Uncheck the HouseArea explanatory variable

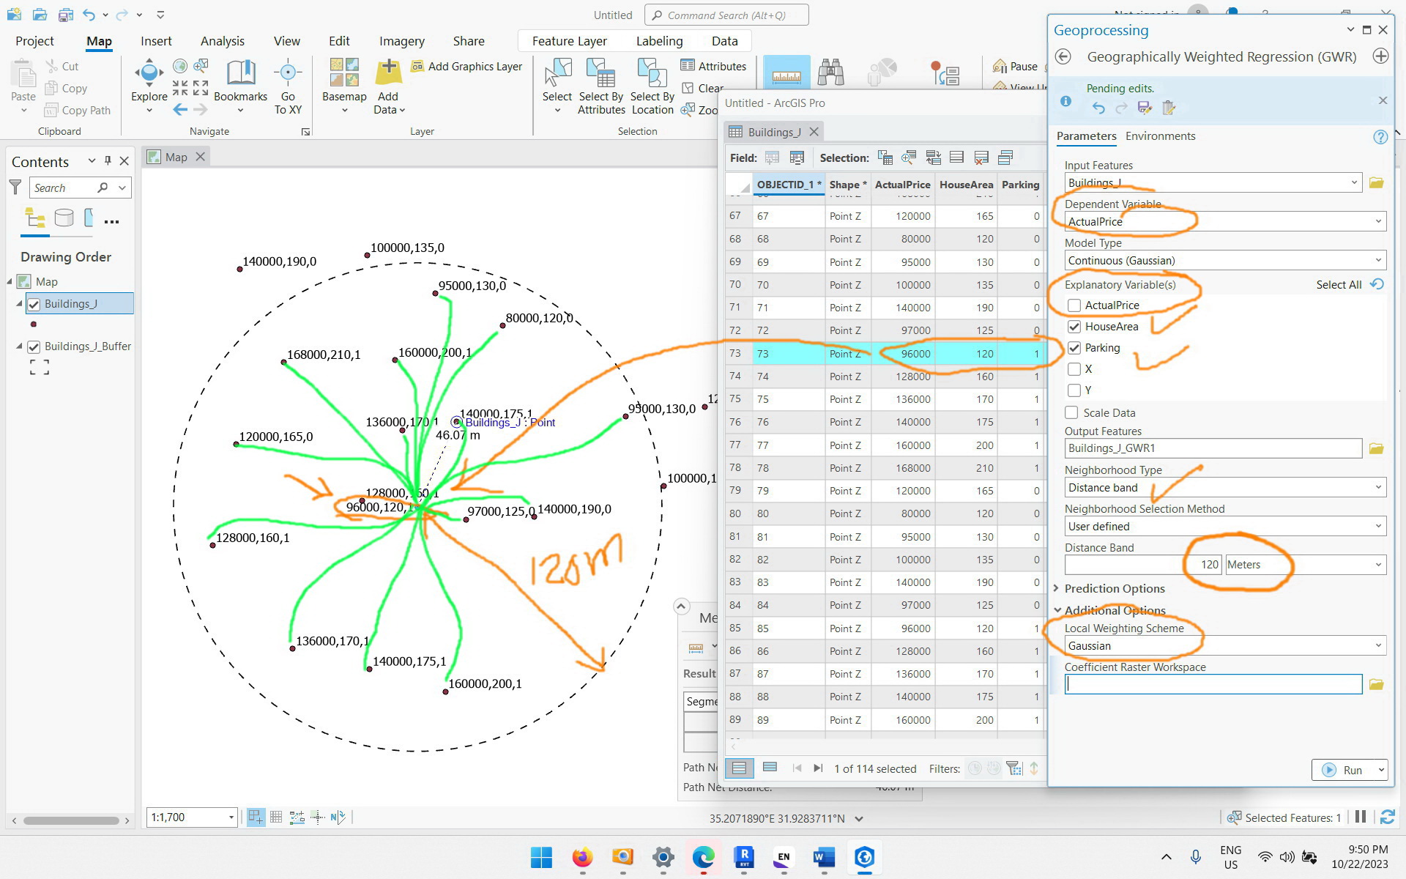pyautogui.click(x=1074, y=327)
